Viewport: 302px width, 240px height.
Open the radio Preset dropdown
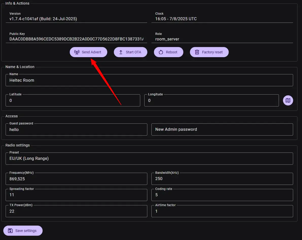coord(149,159)
